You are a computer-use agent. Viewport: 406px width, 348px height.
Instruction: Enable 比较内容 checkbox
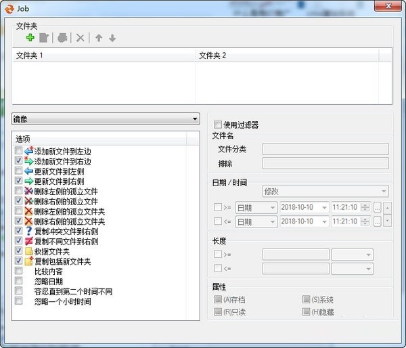tap(18, 271)
